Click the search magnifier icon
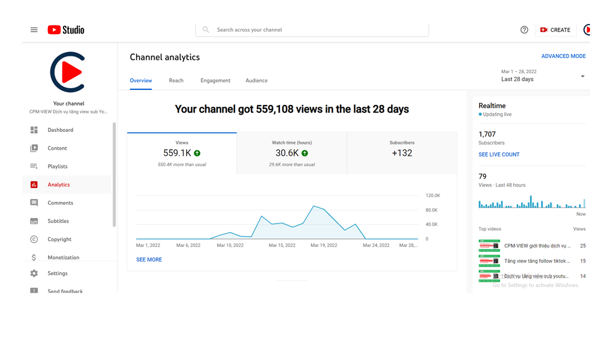 [x=206, y=30]
